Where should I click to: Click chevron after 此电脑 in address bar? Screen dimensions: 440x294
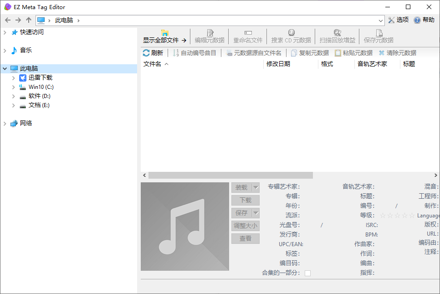click(x=78, y=21)
